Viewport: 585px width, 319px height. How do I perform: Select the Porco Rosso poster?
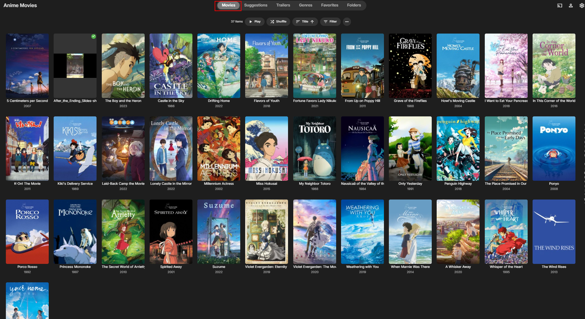(27, 232)
